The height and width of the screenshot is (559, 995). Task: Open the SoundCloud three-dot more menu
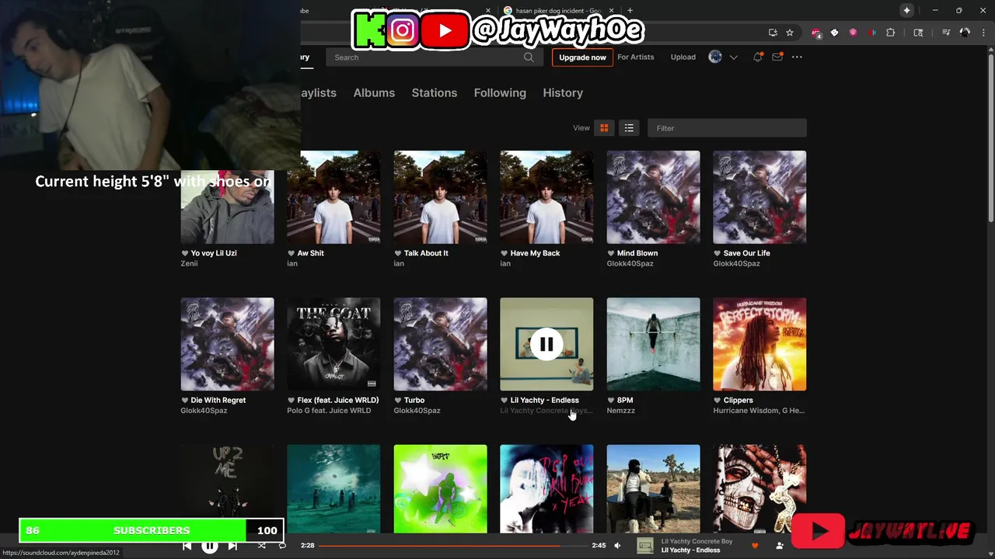tap(797, 57)
